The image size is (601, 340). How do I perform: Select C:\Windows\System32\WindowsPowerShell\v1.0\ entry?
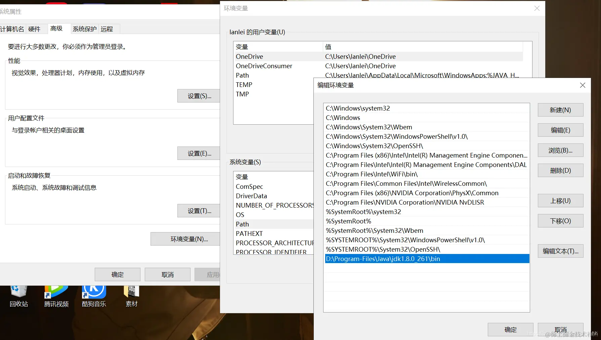(x=427, y=136)
